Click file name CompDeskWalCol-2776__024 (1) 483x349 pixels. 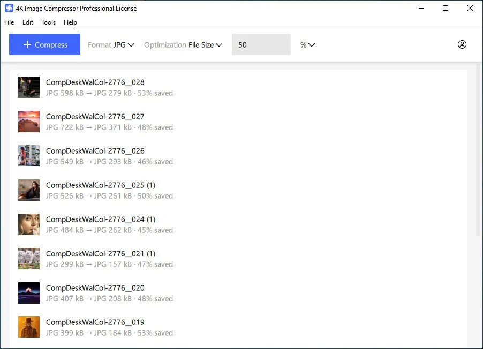(101, 219)
